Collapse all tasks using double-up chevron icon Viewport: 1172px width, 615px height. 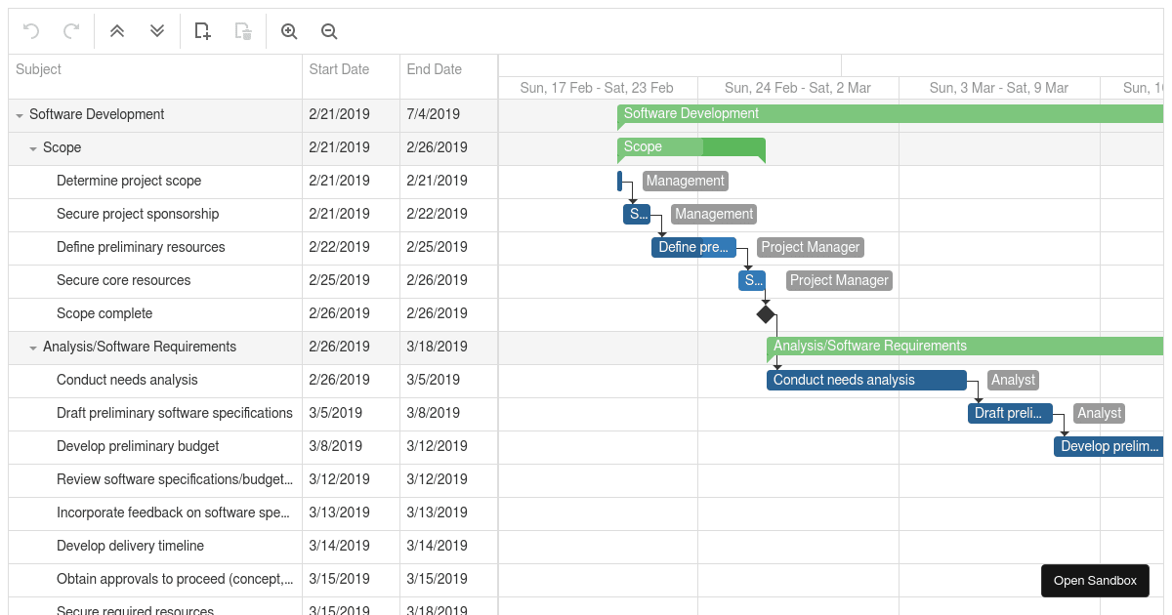click(x=116, y=30)
